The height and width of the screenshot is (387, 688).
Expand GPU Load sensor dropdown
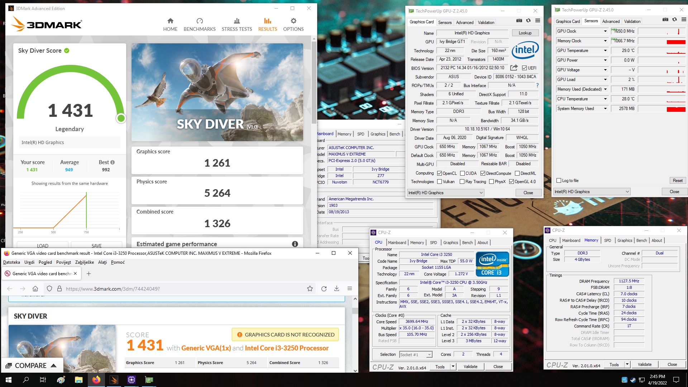tap(605, 80)
